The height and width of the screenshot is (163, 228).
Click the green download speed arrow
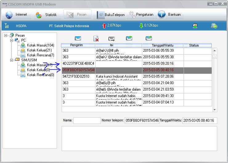pyautogui.click(x=141, y=26)
